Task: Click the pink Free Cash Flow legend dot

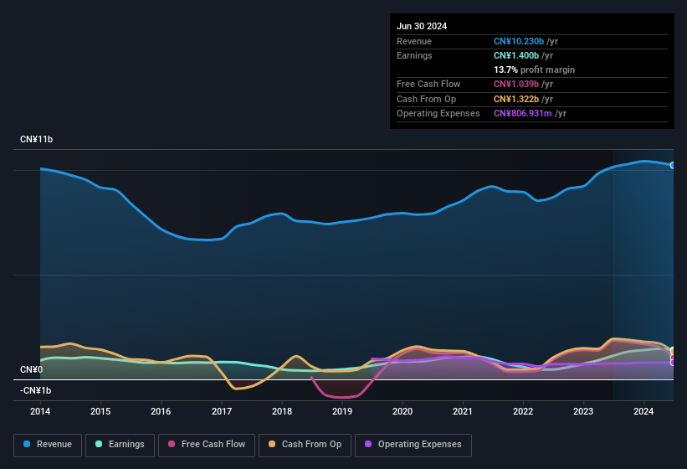Action: (172, 445)
